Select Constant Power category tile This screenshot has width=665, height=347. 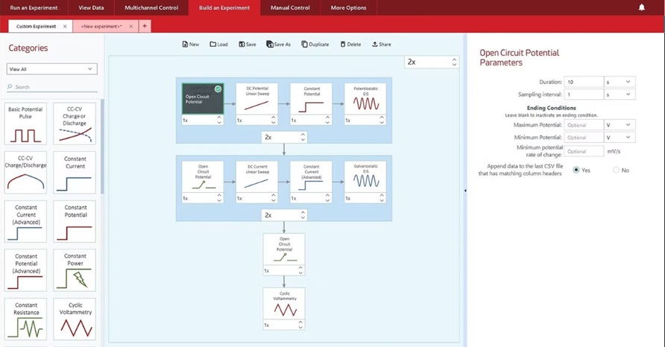pos(75,270)
